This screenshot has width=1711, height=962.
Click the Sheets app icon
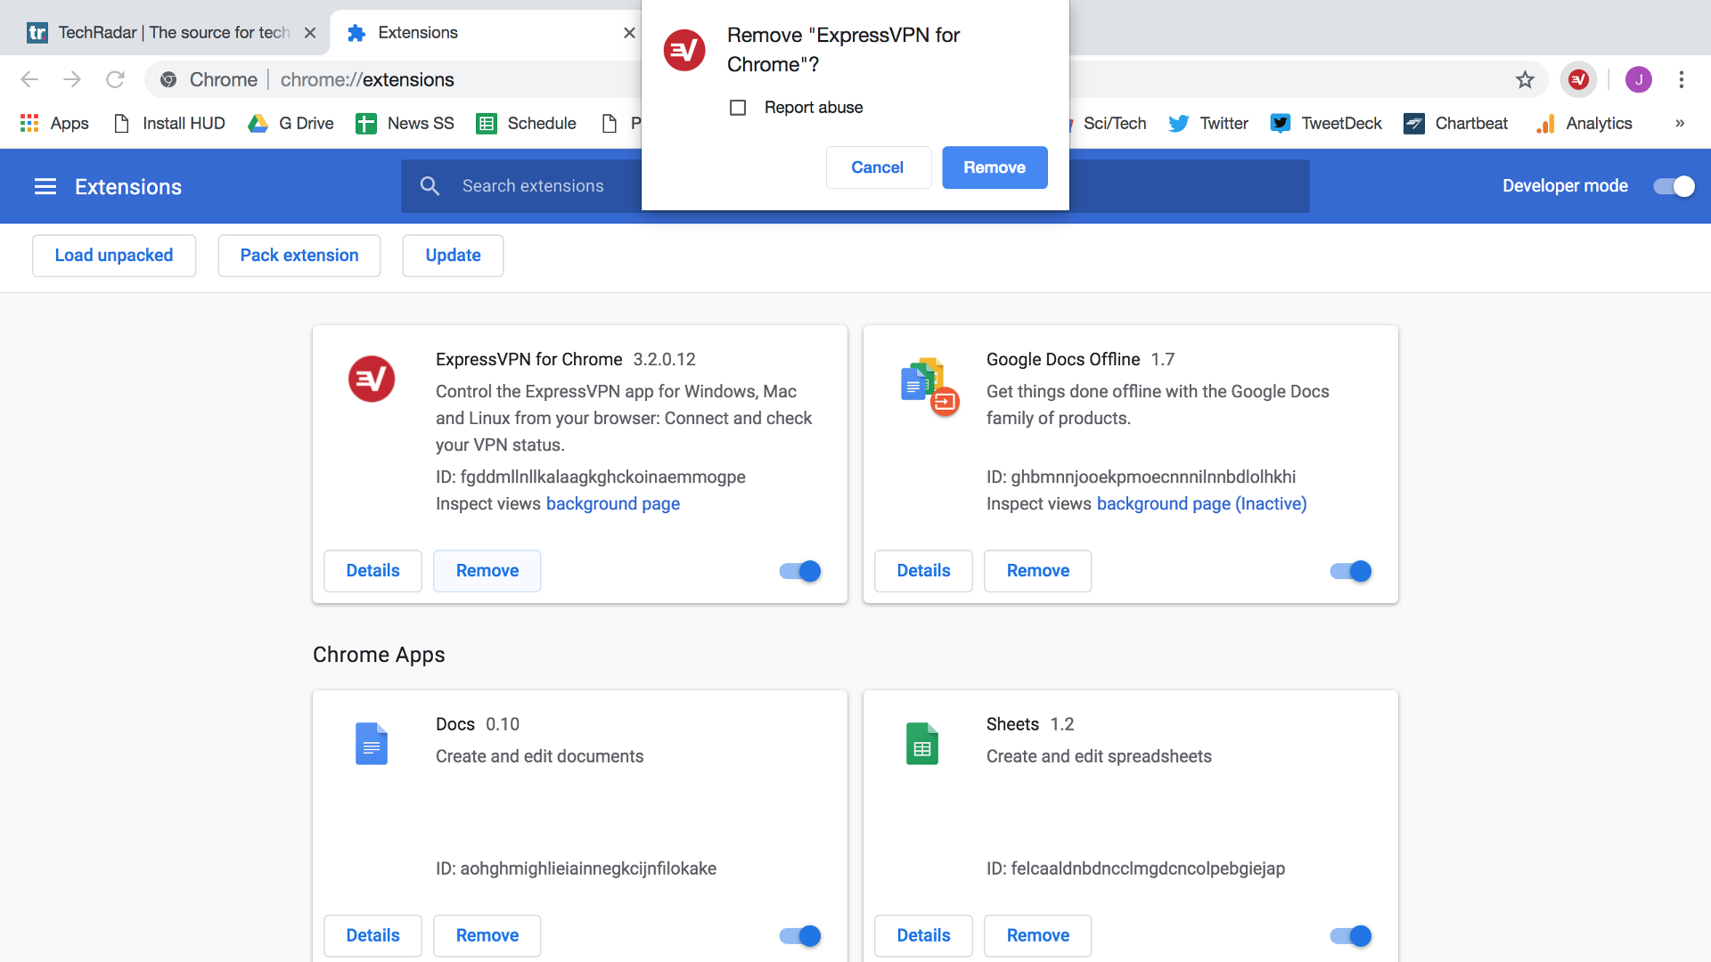(x=922, y=743)
